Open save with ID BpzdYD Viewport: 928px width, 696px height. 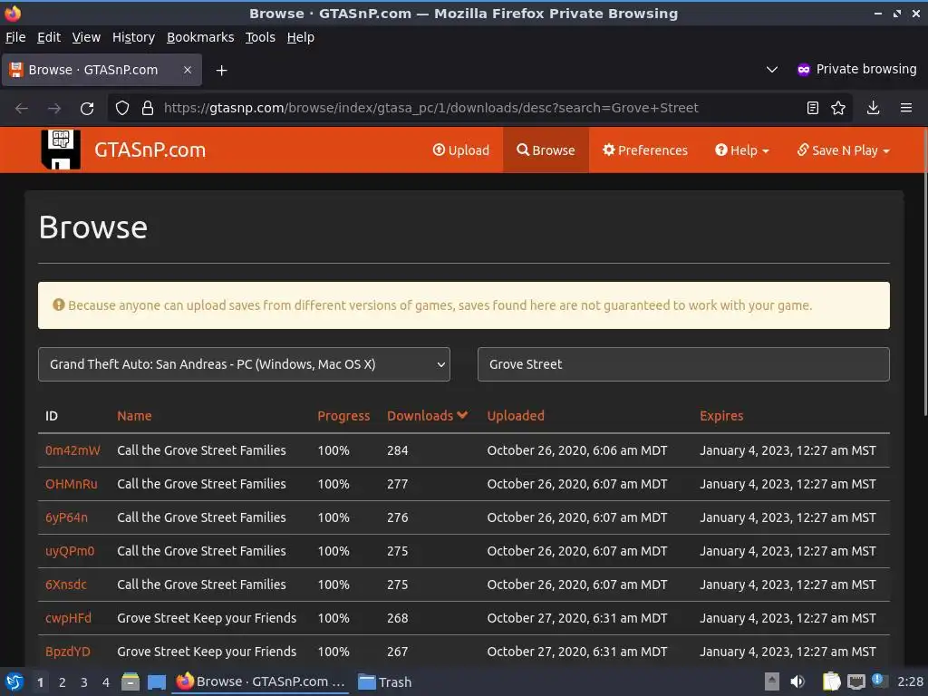(67, 652)
